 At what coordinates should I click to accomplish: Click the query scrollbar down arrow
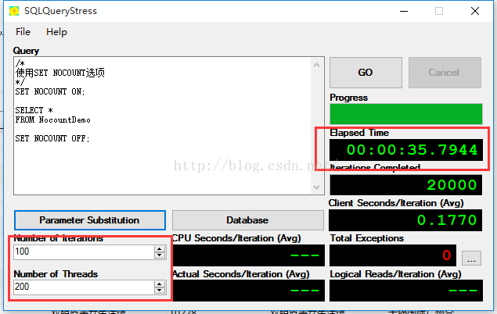point(316,187)
